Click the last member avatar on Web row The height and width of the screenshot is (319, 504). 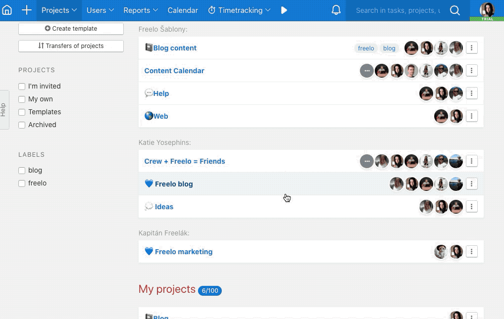pos(456,116)
